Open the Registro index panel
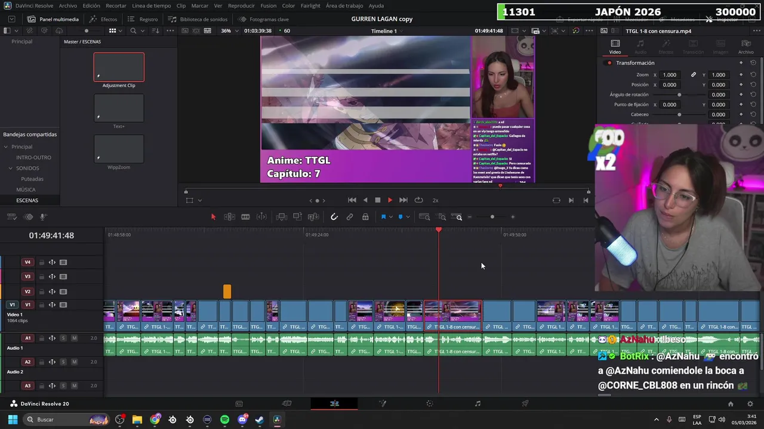764x429 pixels. (x=143, y=19)
